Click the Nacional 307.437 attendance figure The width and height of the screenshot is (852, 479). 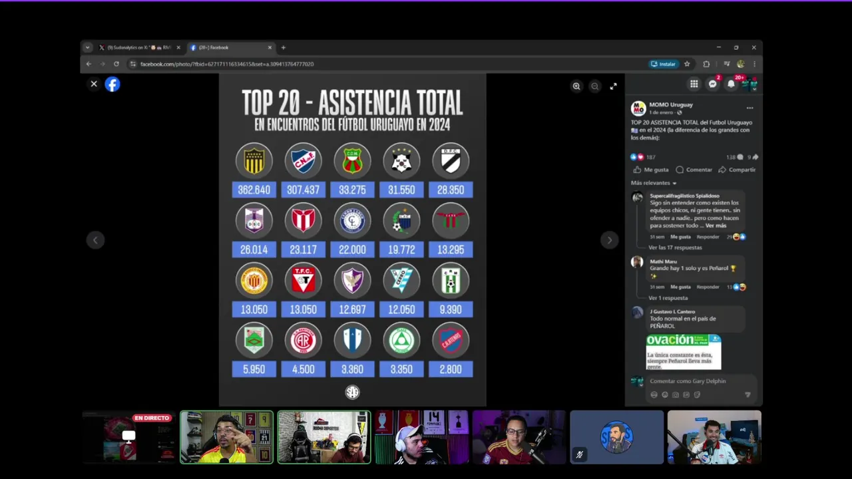[x=303, y=190]
